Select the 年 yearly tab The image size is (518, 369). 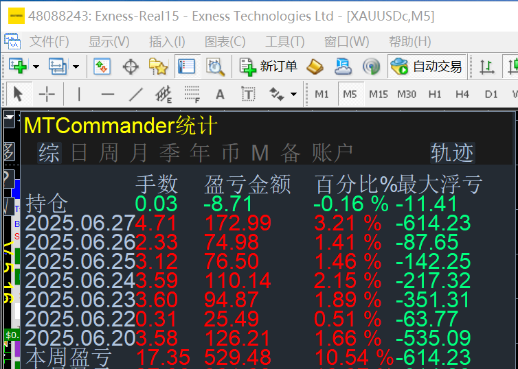tap(200, 153)
